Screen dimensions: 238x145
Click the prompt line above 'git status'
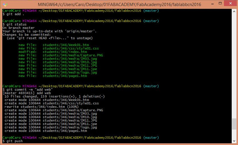[x=81, y=21]
